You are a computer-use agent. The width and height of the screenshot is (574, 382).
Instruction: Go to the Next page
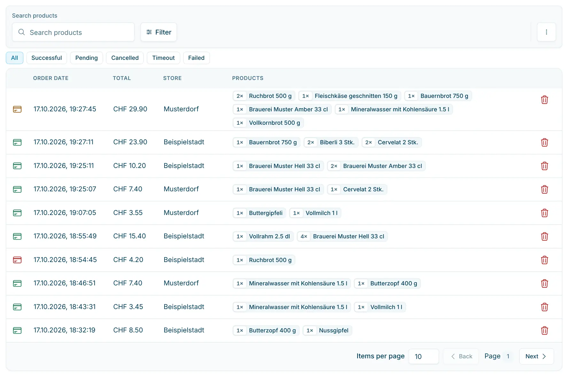(536, 356)
